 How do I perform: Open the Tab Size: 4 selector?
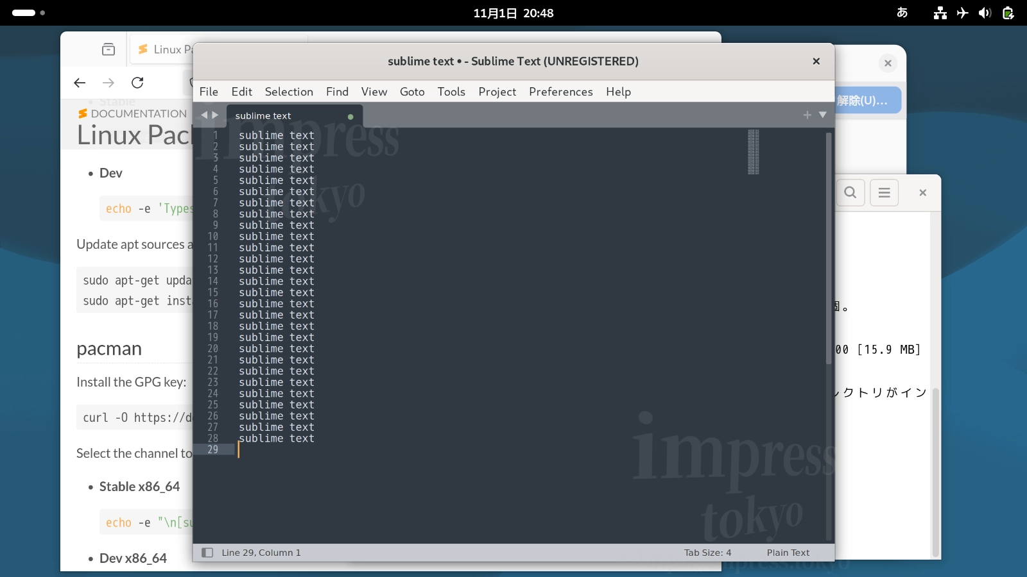point(707,553)
